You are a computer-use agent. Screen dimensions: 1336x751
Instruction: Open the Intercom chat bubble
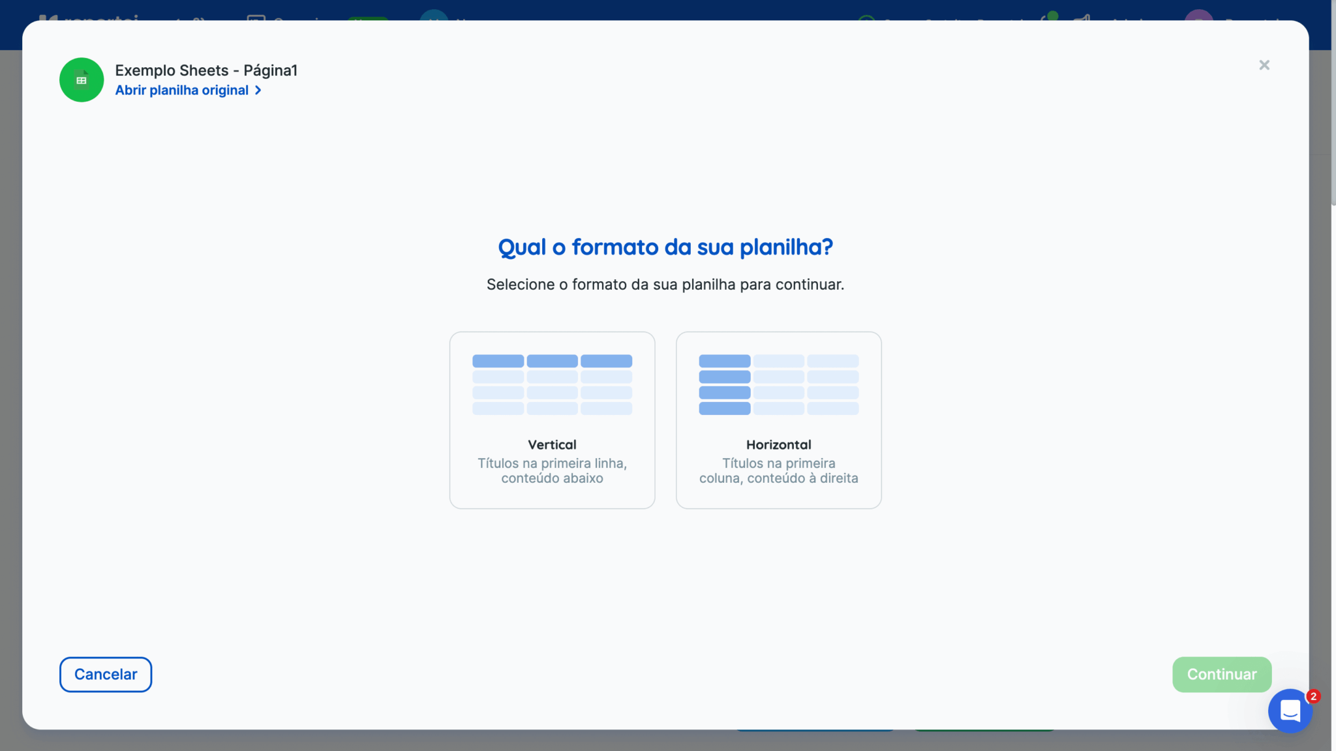(1290, 711)
